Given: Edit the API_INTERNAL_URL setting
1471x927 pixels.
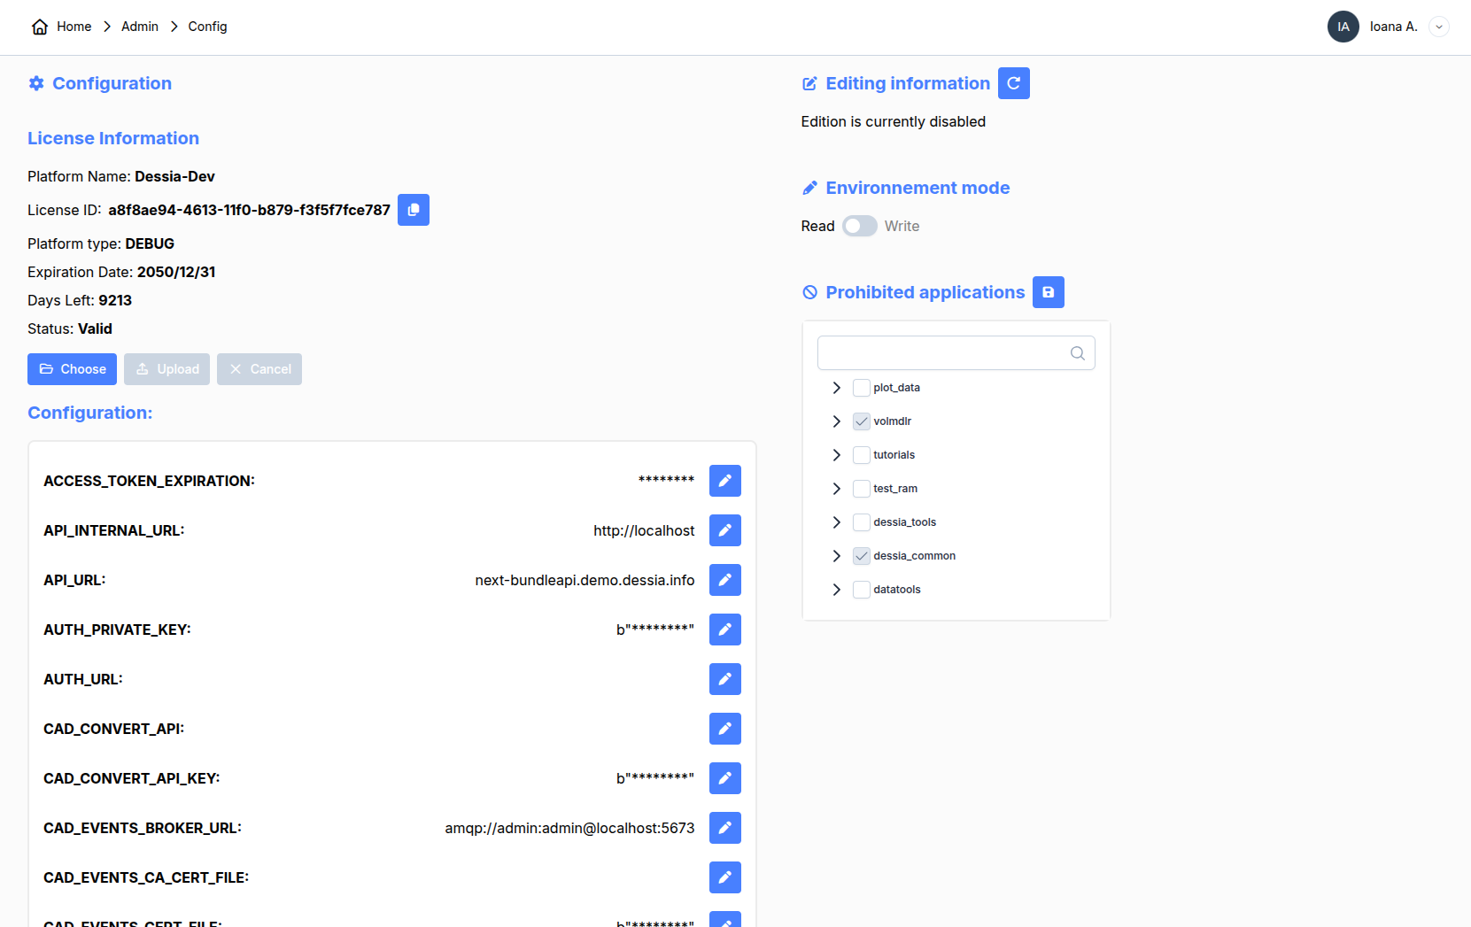Looking at the screenshot, I should tap(724, 530).
